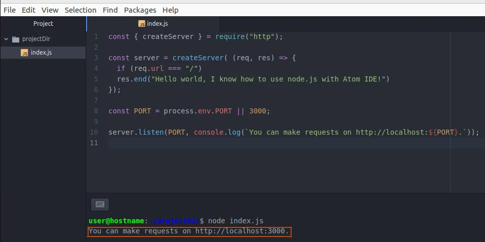
Task: Open the File menu
Action: click(x=10, y=10)
